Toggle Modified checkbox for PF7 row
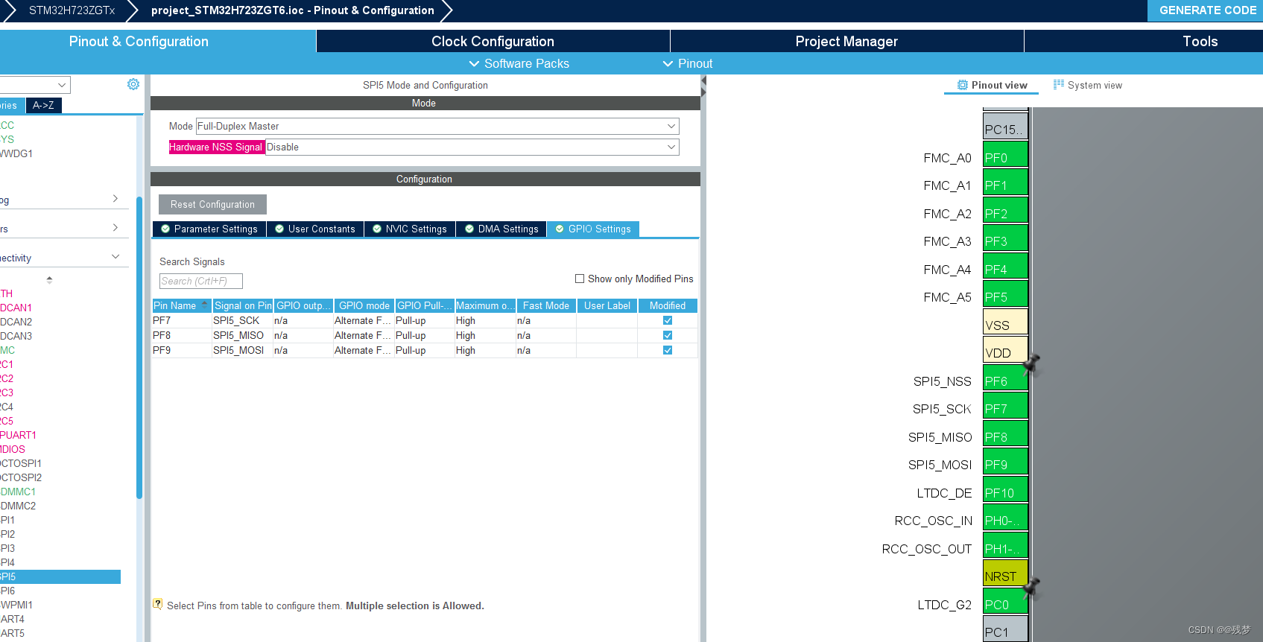1263x642 pixels. 668,320
